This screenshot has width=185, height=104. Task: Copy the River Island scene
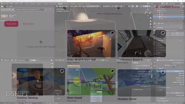[112, 71]
